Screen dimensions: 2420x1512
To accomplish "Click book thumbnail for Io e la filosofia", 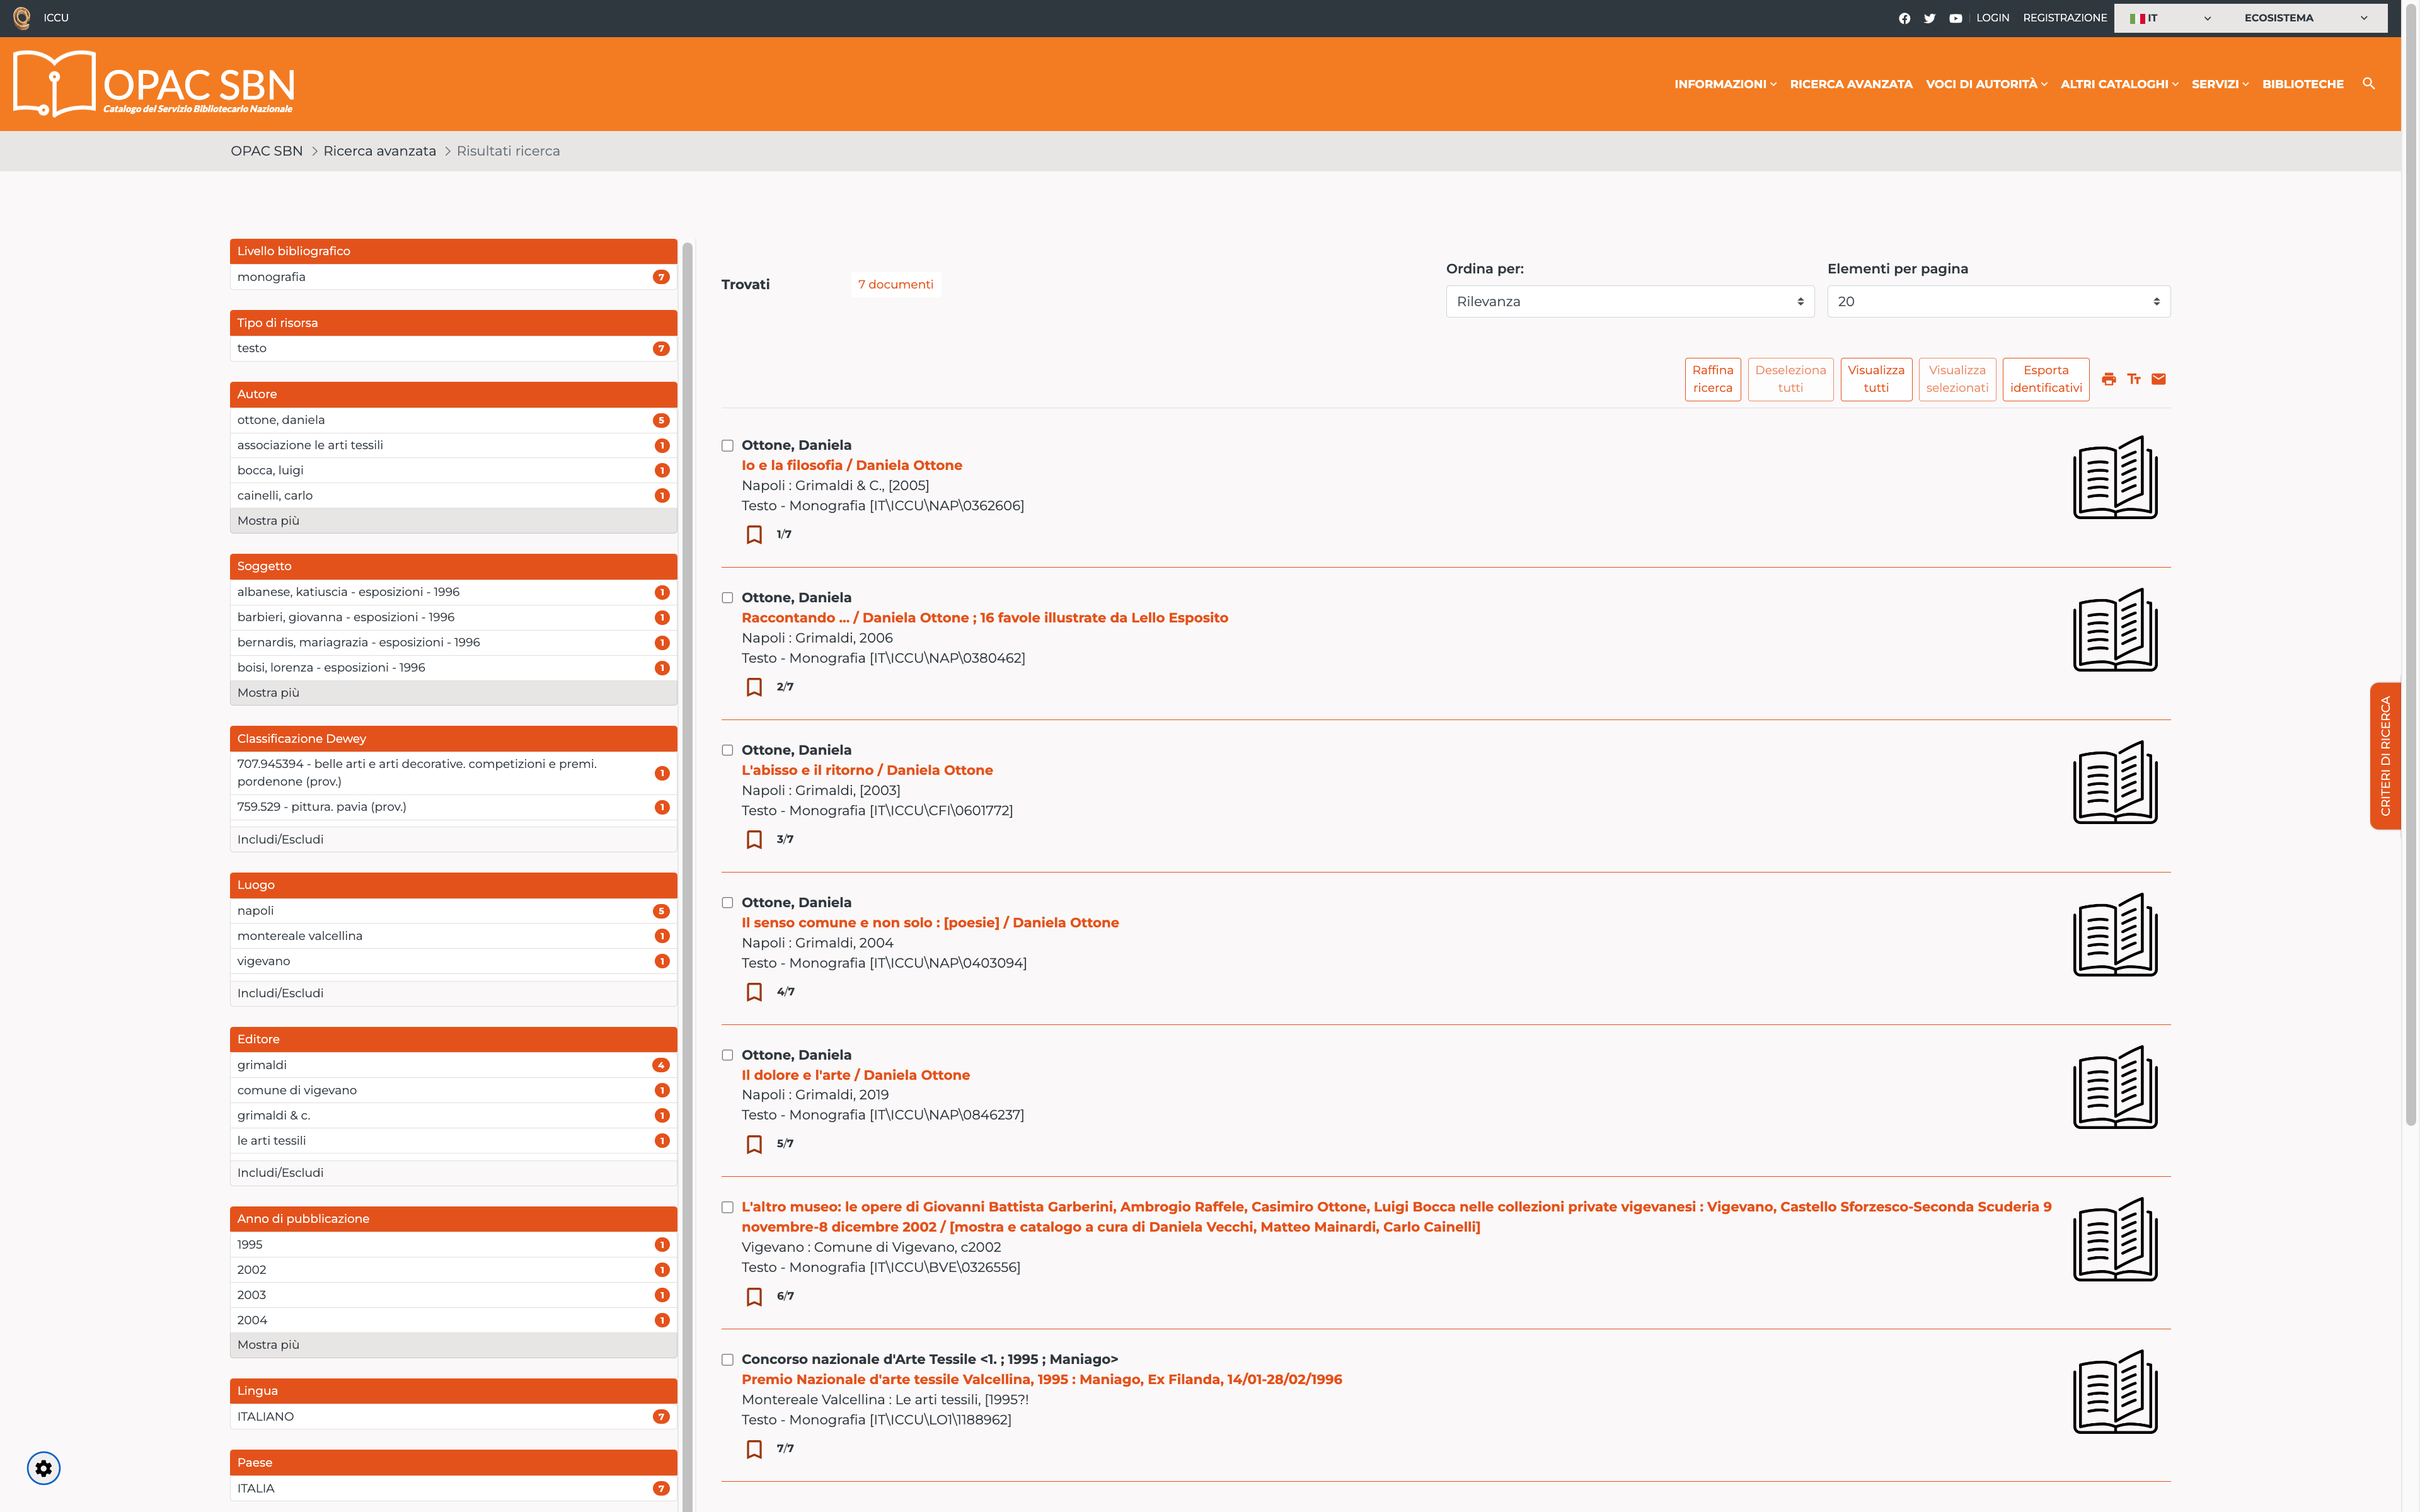I will [2115, 477].
